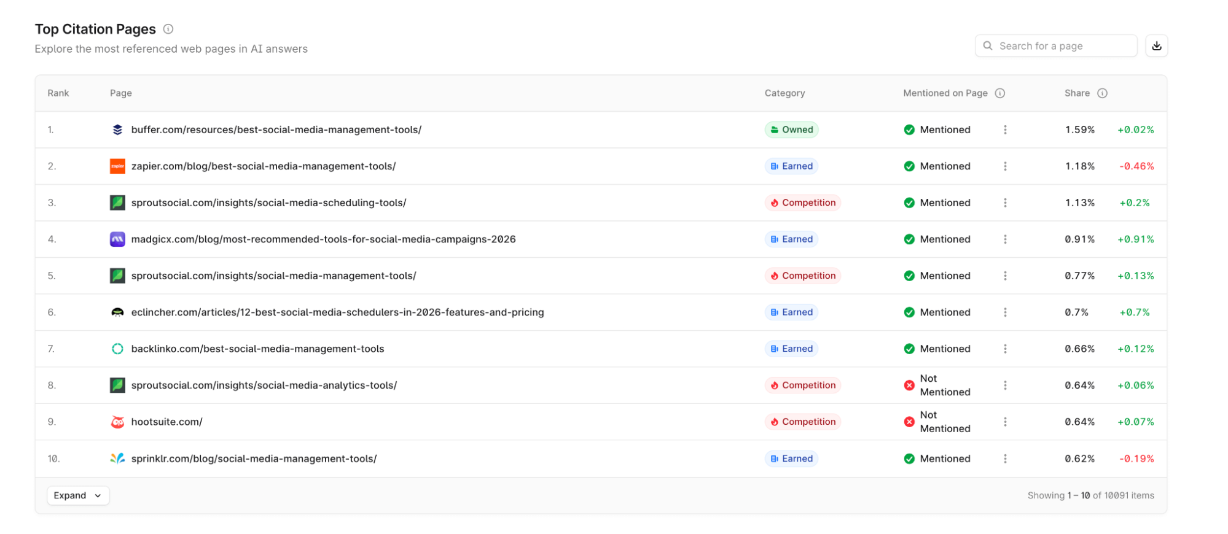This screenshot has height=534, width=1228.
Task: Click share change -0.46%
Action: [1136, 166]
